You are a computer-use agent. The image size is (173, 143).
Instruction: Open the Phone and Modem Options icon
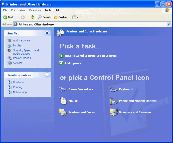113,101
